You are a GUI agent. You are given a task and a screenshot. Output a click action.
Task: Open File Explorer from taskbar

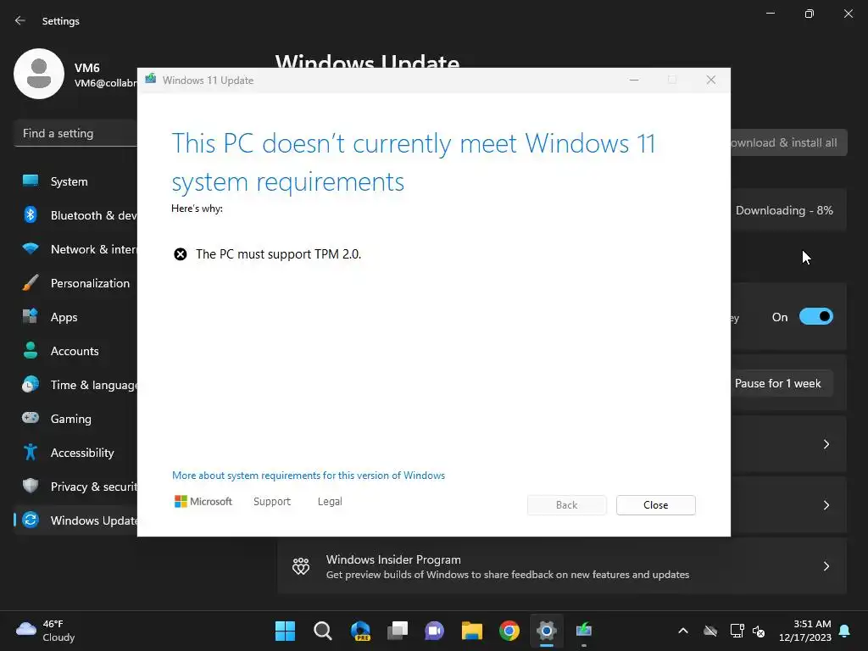[x=472, y=631]
